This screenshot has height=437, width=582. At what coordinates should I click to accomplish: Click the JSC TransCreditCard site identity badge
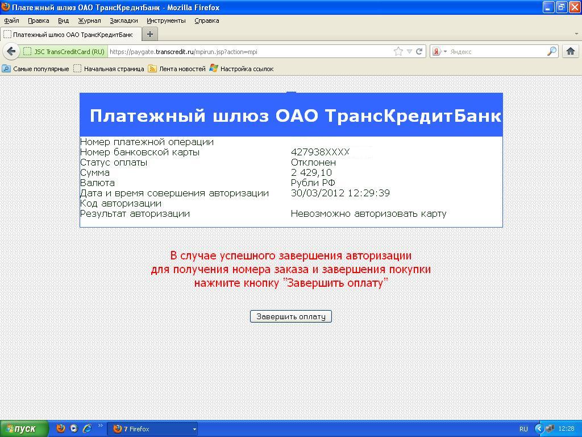pyautogui.click(x=64, y=51)
